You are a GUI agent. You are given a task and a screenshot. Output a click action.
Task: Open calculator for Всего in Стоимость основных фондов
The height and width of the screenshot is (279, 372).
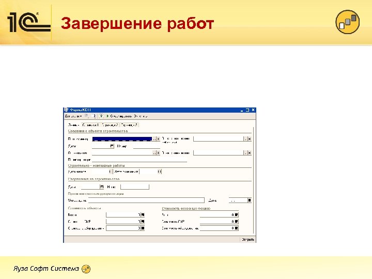tap(236, 215)
